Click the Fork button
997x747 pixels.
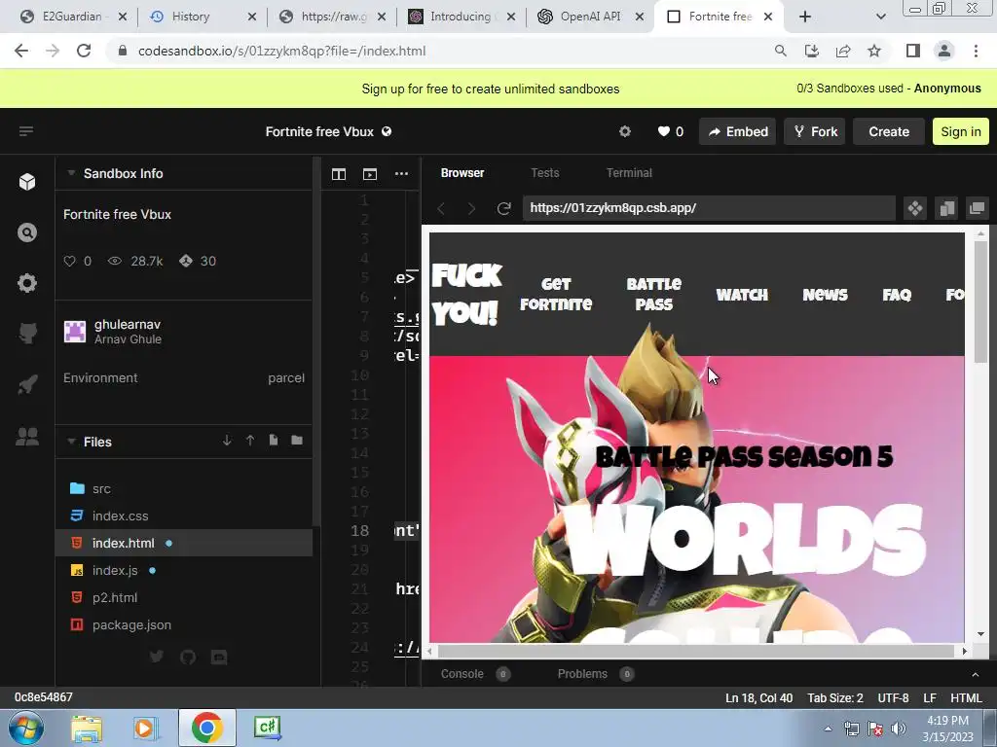point(815,131)
